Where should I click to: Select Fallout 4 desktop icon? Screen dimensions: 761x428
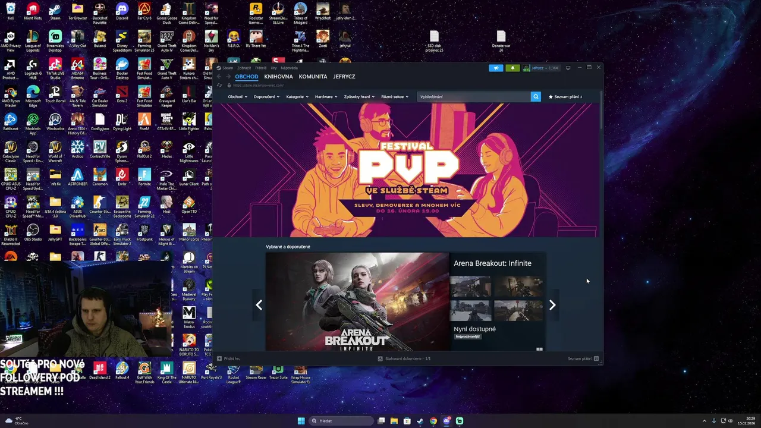122,371
